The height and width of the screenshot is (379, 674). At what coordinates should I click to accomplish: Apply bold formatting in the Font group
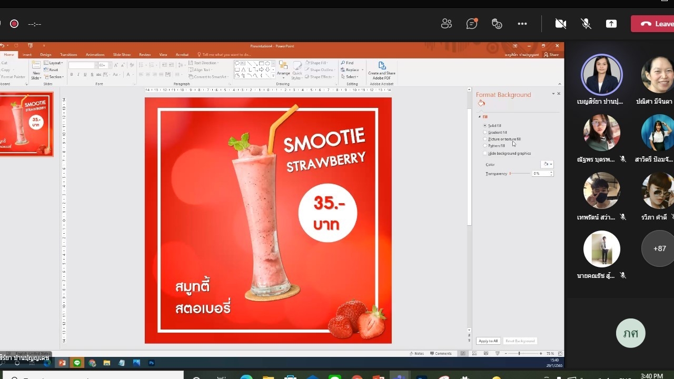point(71,75)
